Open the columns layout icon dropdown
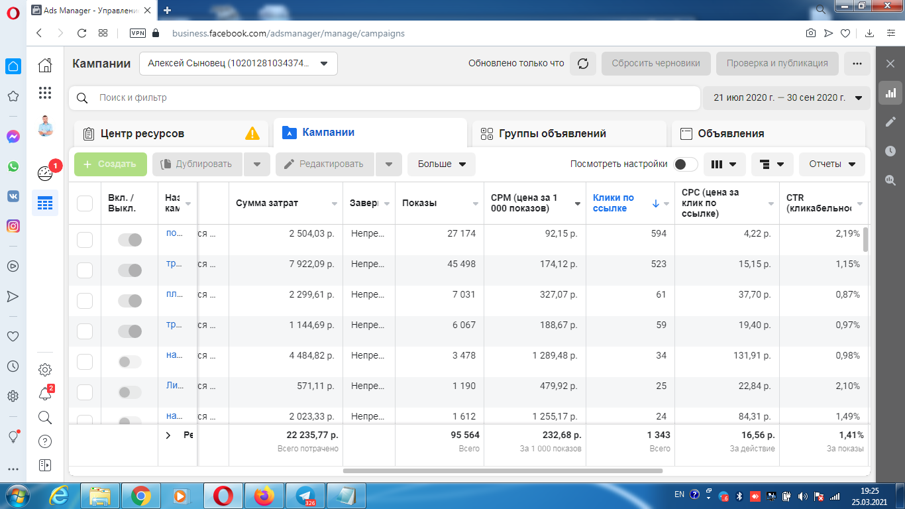Screen dimensions: 905x509 pos(724,164)
